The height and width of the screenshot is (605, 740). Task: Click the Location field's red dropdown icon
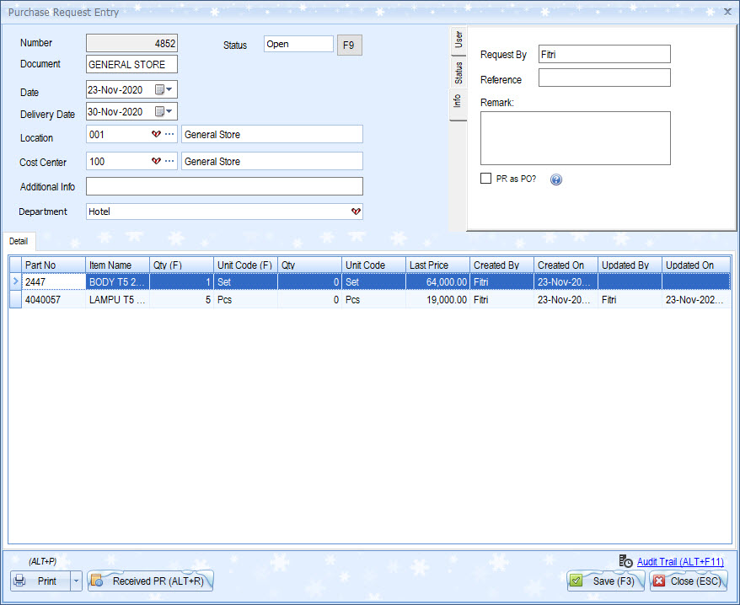tap(156, 135)
